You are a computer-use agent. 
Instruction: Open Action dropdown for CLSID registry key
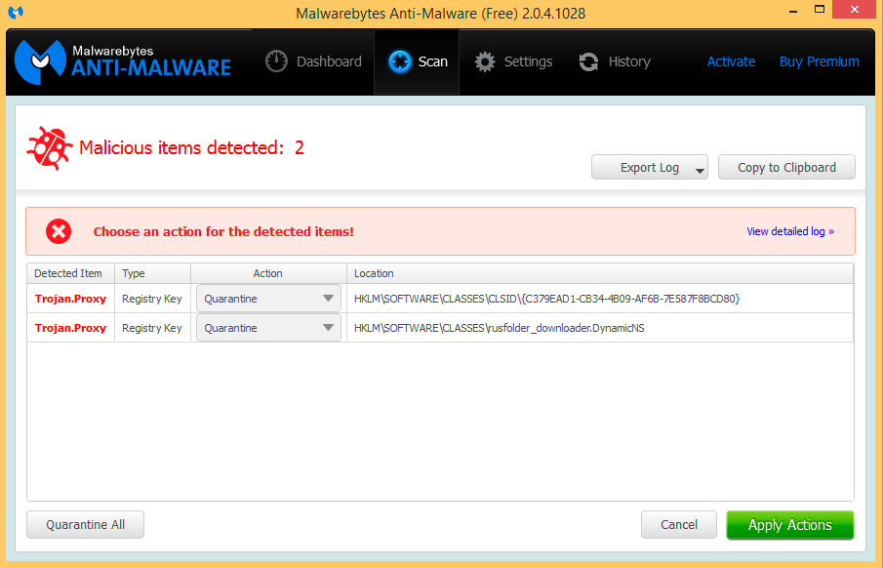[268, 299]
